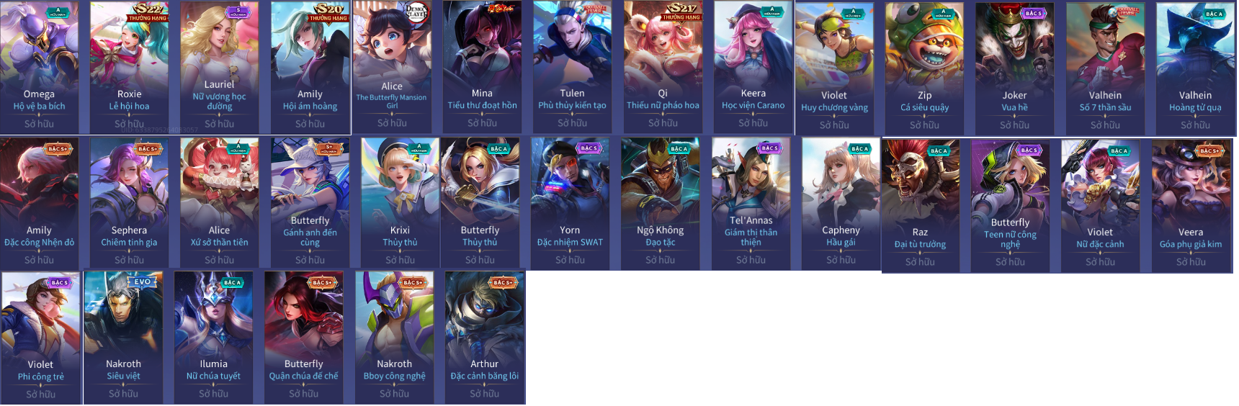Choose the Ilumia Nữ chúa tuyết skin
This screenshot has height=406, width=1239.
click(x=214, y=338)
